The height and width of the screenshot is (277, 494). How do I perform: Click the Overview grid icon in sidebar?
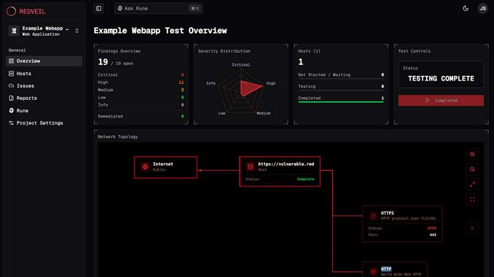click(11, 61)
